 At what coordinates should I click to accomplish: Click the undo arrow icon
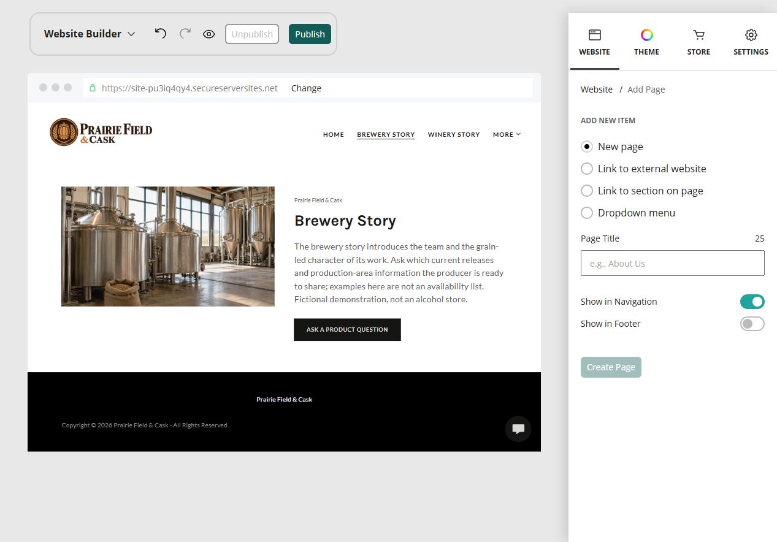tap(161, 34)
